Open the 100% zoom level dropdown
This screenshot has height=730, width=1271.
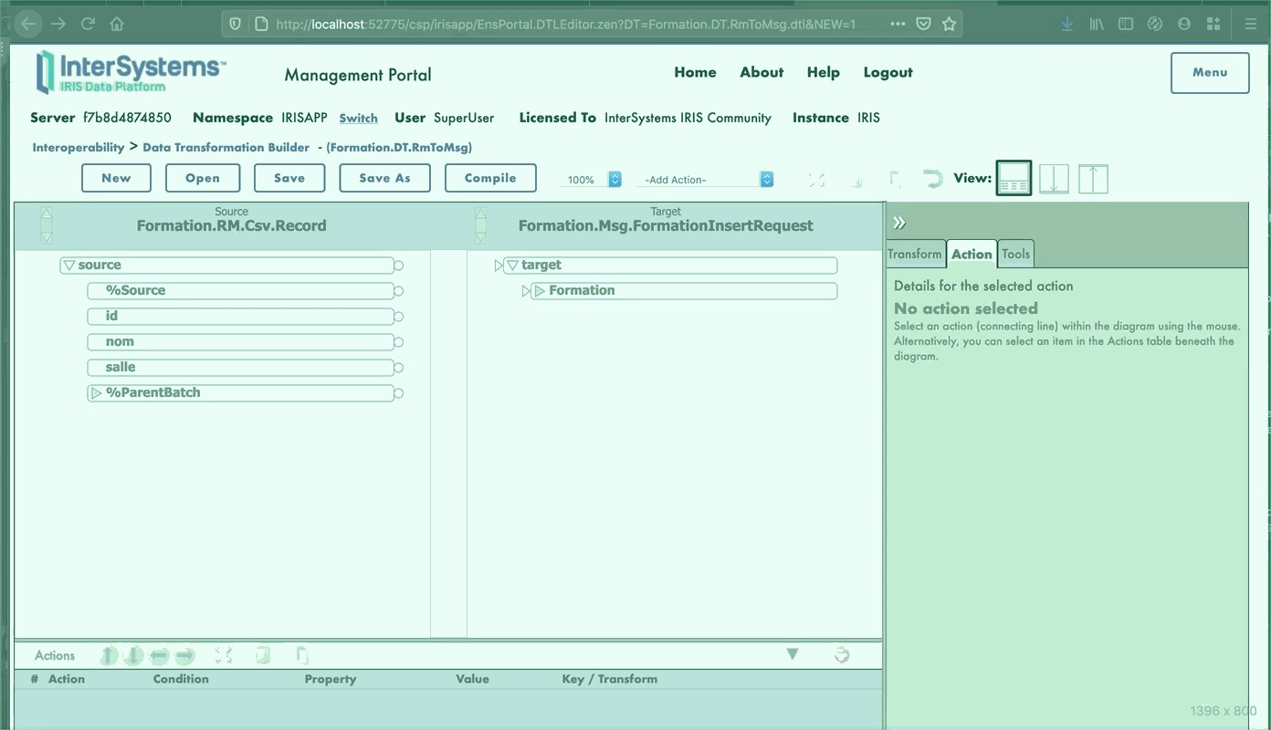590,180
